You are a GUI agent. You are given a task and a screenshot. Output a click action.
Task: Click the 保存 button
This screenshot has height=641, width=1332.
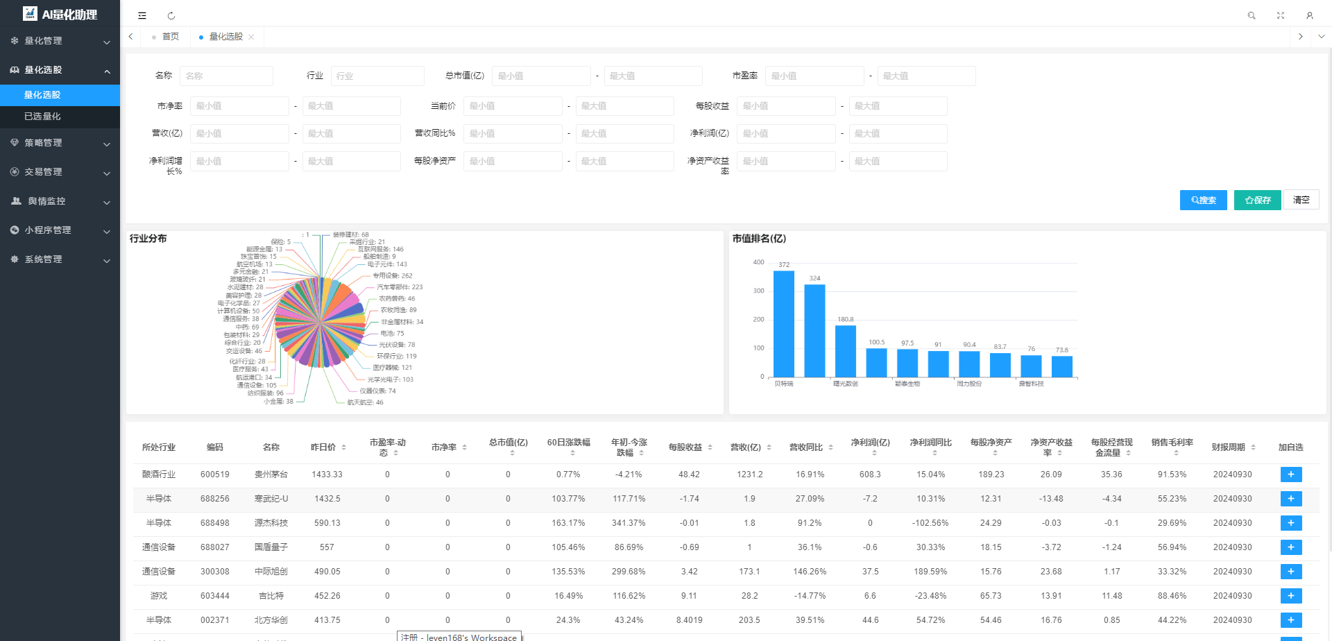pyautogui.click(x=1257, y=200)
